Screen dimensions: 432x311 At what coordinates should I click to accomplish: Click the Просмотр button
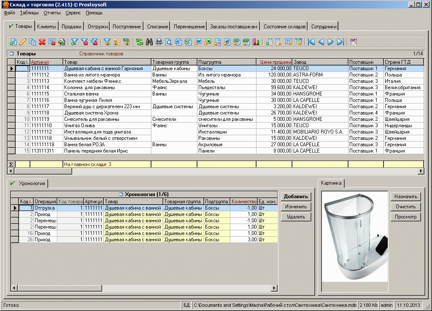pyautogui.click(x=405, y=217)
